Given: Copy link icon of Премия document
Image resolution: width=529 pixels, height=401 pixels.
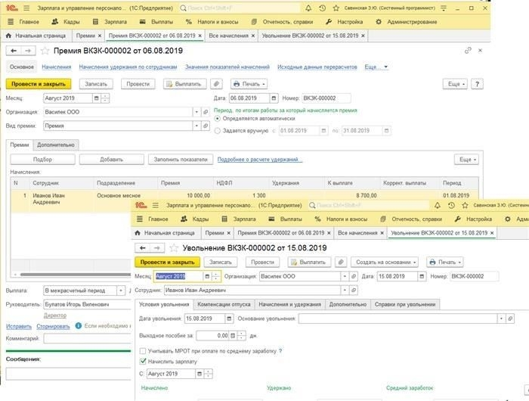Looking at the screenshot, I should click(468, 51).
